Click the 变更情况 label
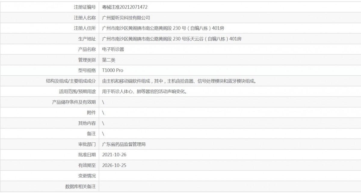This screenshot has height=193, width=361. [87, 176]
